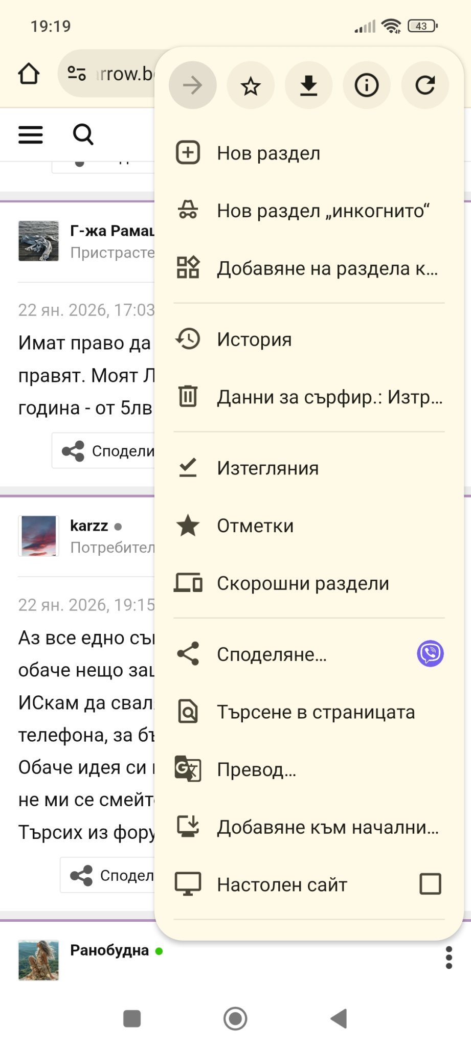The height and width of the screenshot is (1047, 471).
Task: Open three-dot options on Ранобудна's post
Action: (x=448, y=958)
